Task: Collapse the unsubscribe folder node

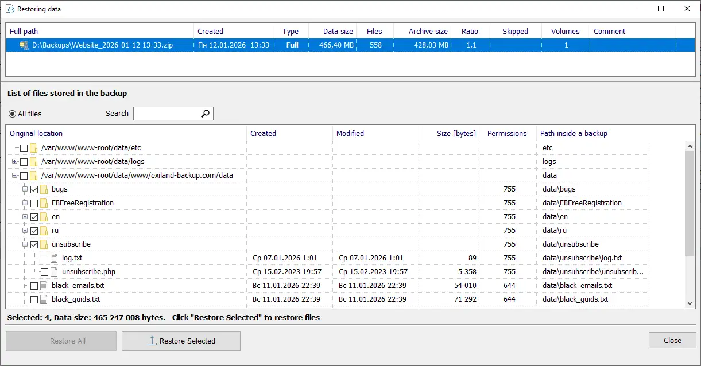Action: click(x=24, y=244)
